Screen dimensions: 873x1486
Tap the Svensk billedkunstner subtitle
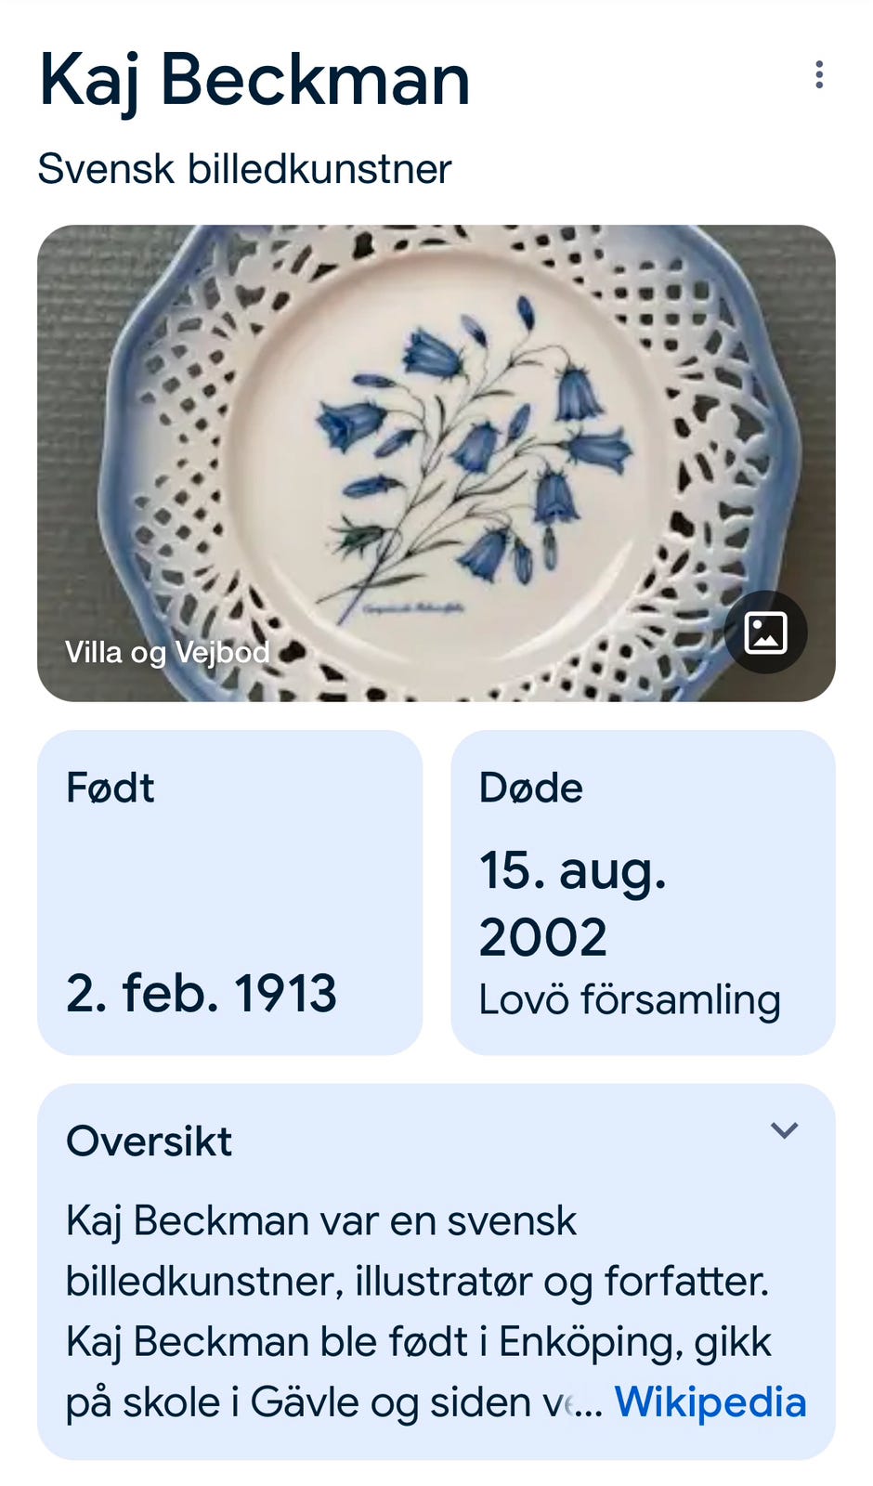click(x=244, y=169)
